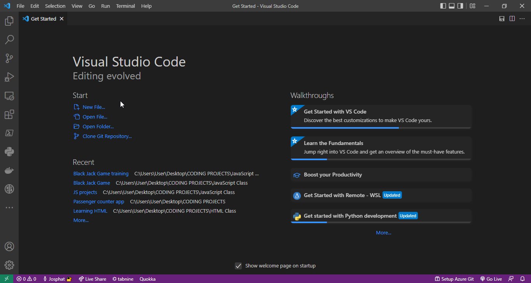Open Remote Explorer in activity bar
The width and height of the screenshot is (531, 283).
(9, 96)
